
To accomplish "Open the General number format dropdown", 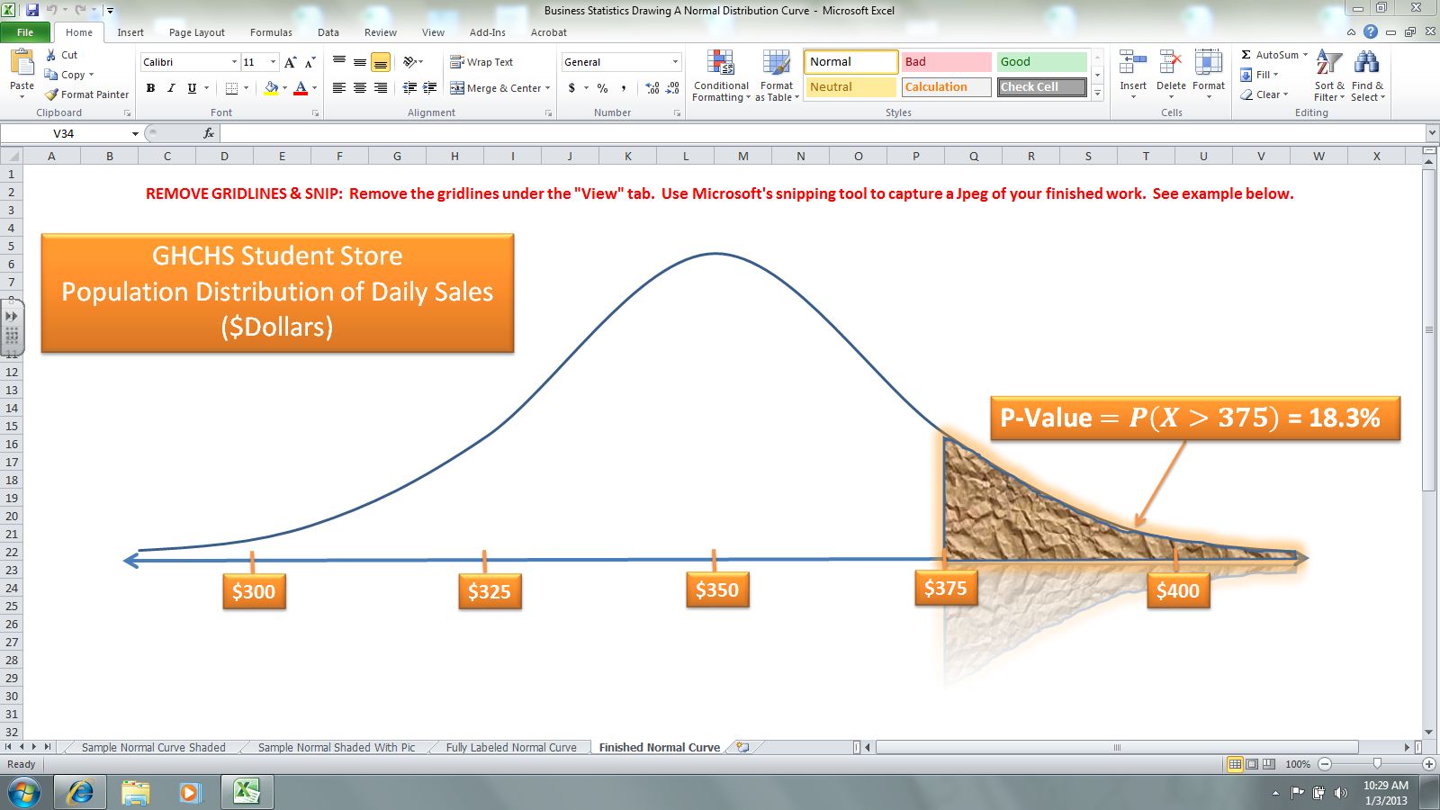I will click(x=675, y=62).
